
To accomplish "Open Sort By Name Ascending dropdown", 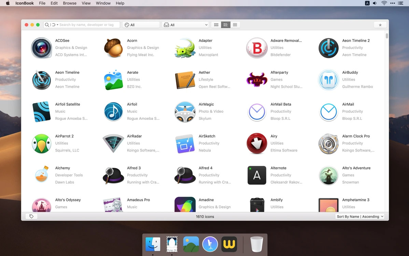I will pyautogui.click(x=360, y=216).
